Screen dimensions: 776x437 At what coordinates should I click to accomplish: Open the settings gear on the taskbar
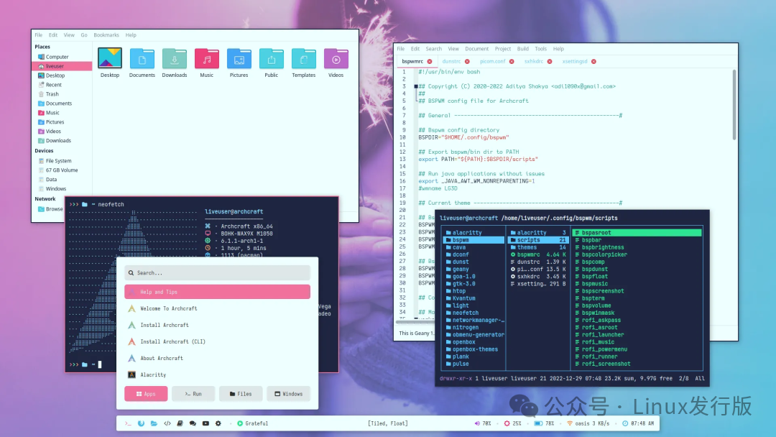[218, 423]
